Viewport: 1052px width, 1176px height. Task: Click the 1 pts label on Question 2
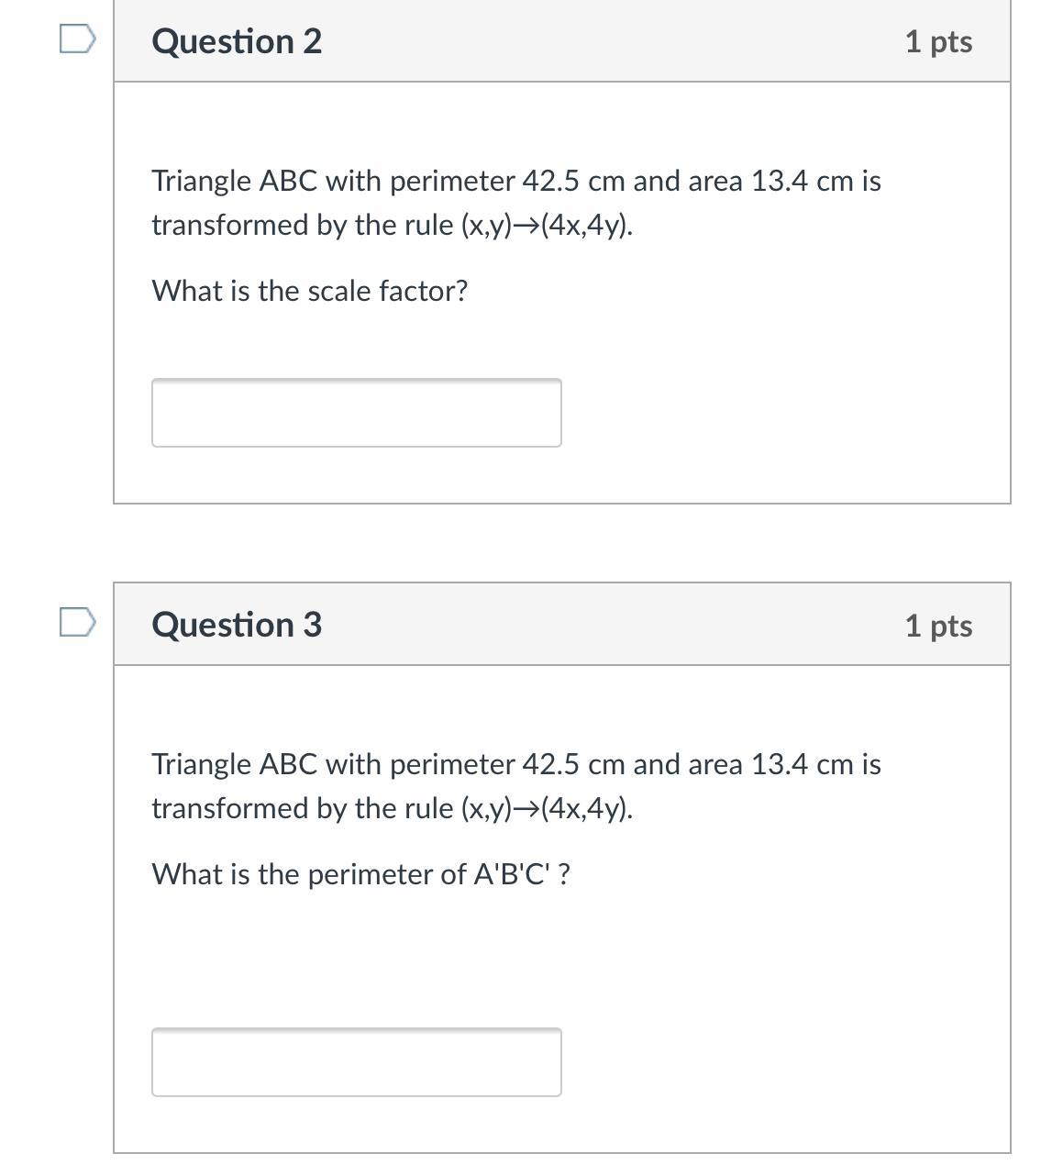(x=938, y=41)
